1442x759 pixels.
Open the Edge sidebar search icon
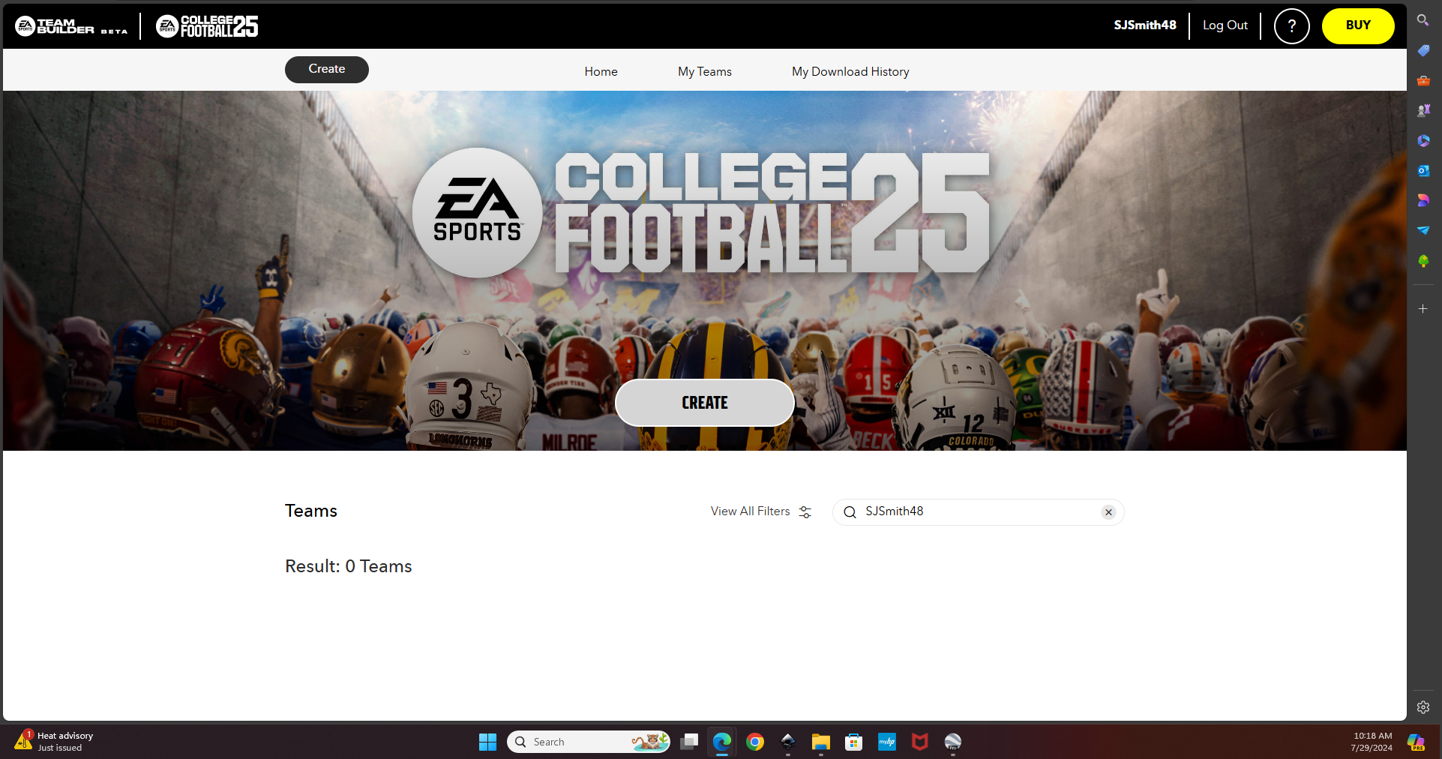[1423, 20]
